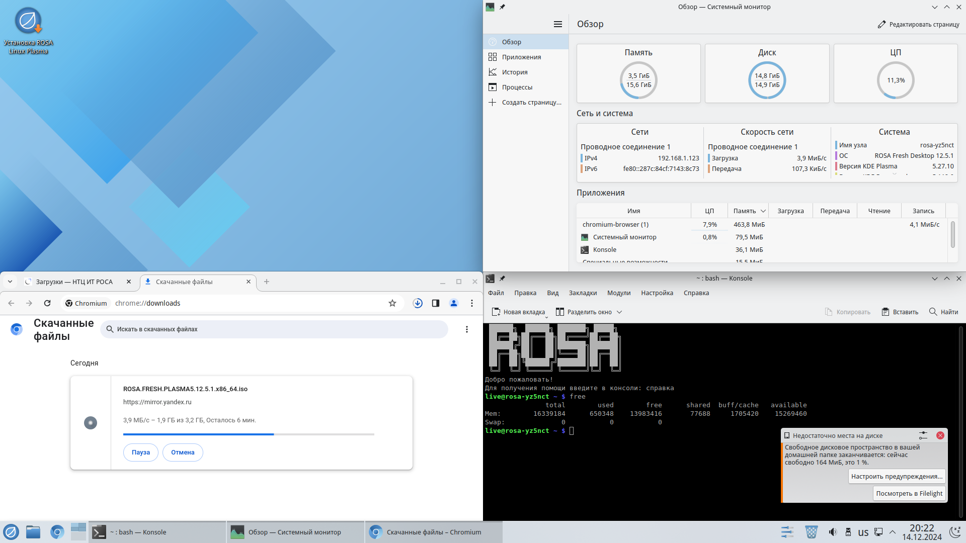This screenshot has height=543, width=966.
Task: Show hidden system tray icons arrow
Action: [x=893, y=532]
